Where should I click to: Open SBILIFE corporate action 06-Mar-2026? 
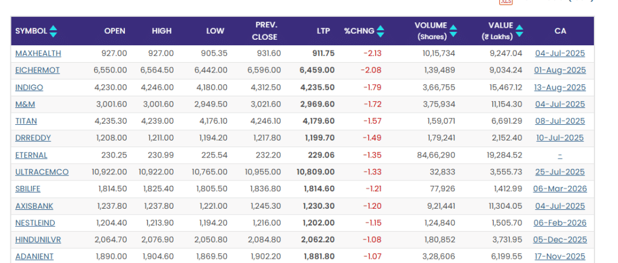(559, 189)
